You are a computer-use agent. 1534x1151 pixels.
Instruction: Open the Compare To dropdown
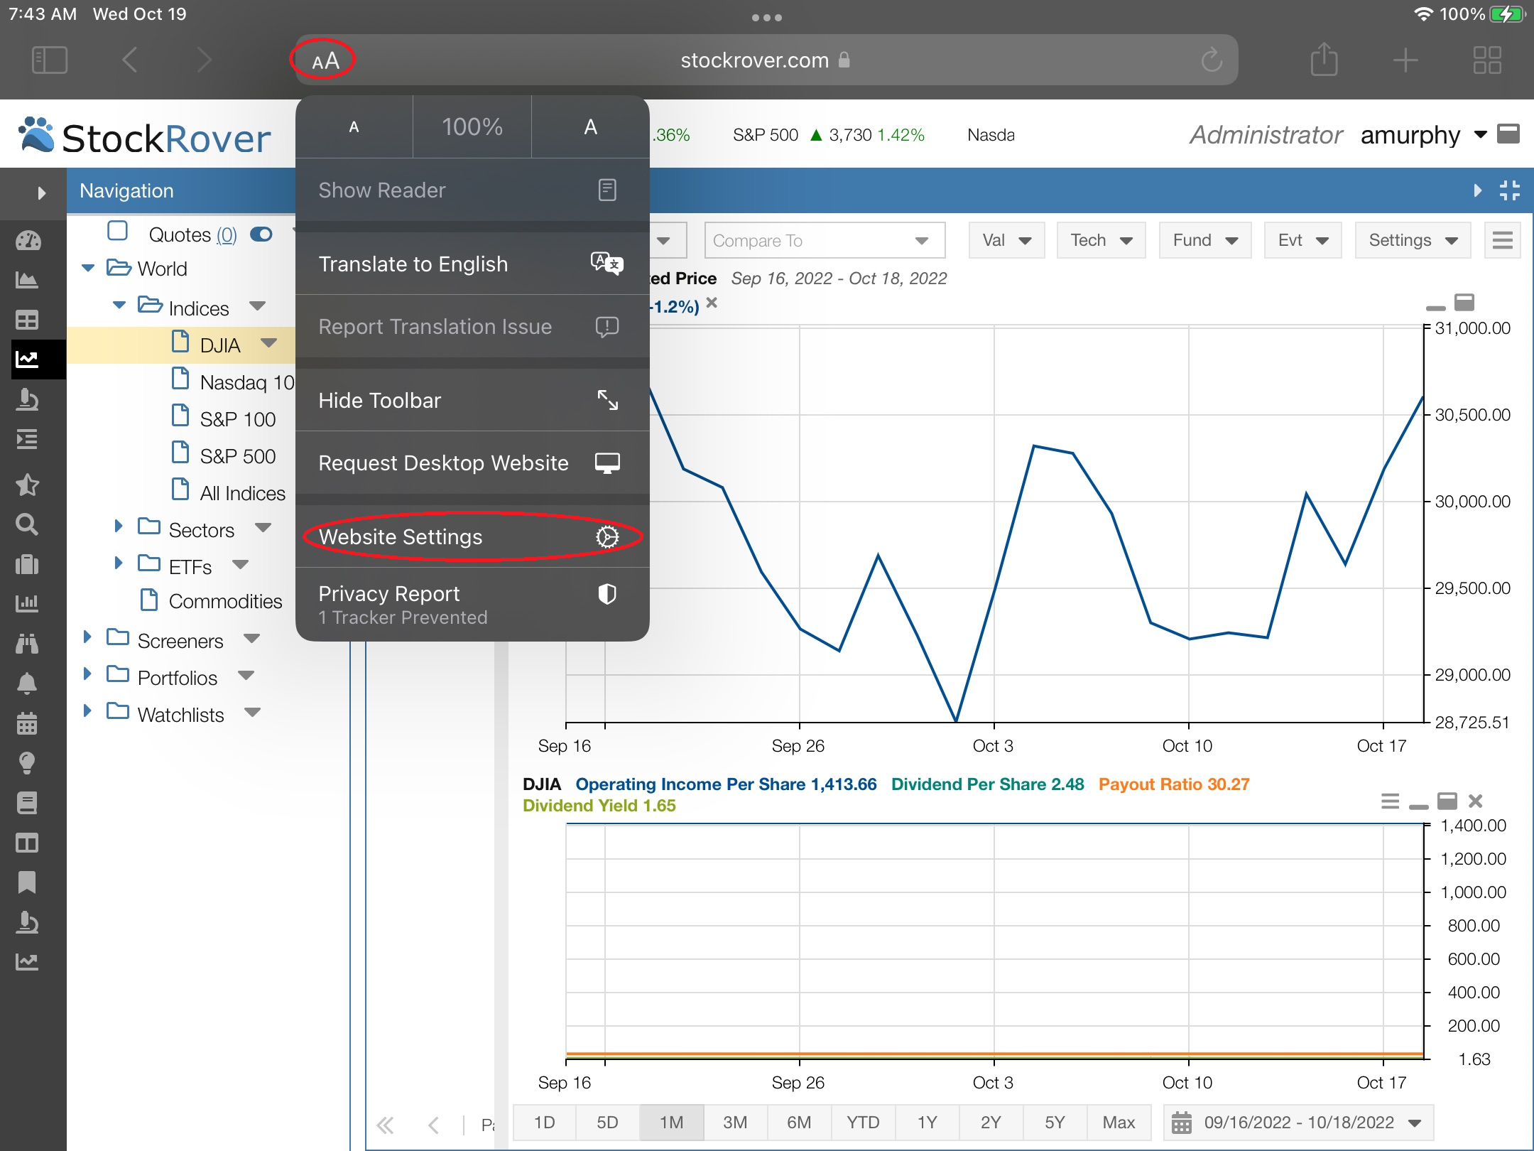pos(825,241)
